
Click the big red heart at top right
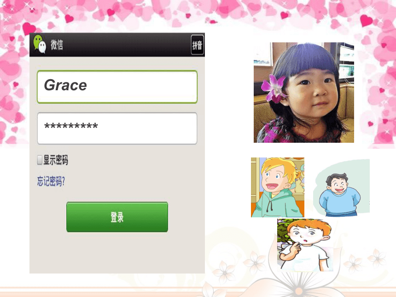coord(366,20)
